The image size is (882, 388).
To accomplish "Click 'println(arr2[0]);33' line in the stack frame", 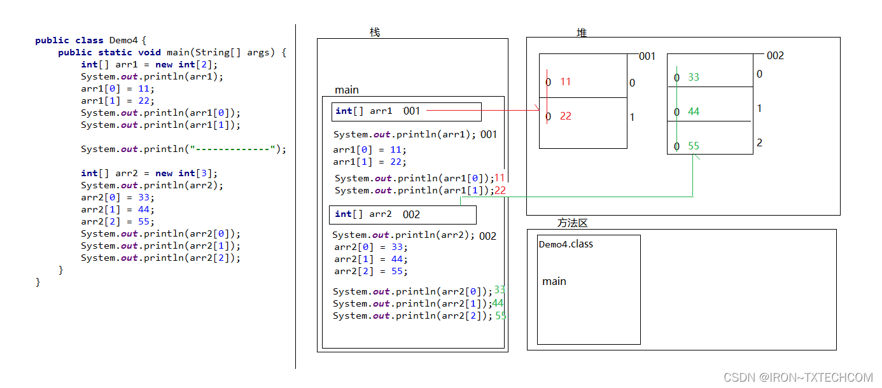I will click(419, 291).
